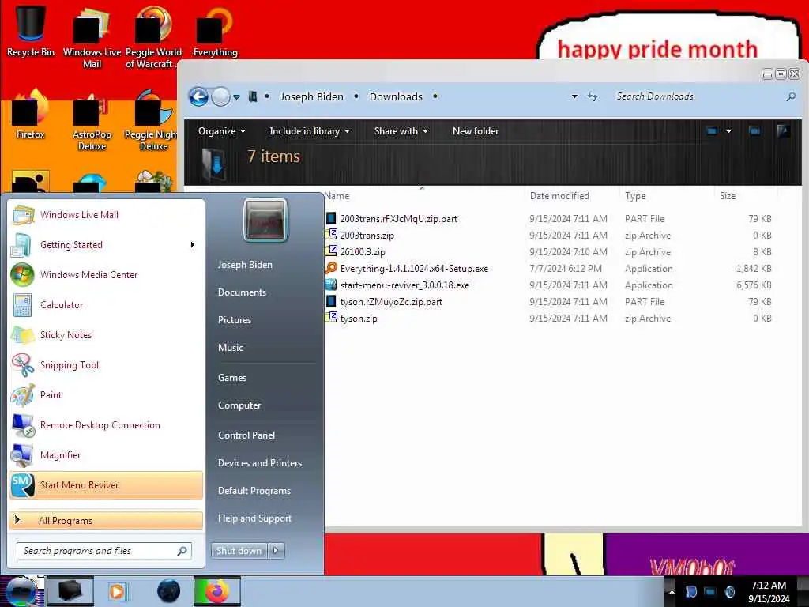Click the Recycle Bin desktop icon
809x607 pixels.
[x=31, y=31]
